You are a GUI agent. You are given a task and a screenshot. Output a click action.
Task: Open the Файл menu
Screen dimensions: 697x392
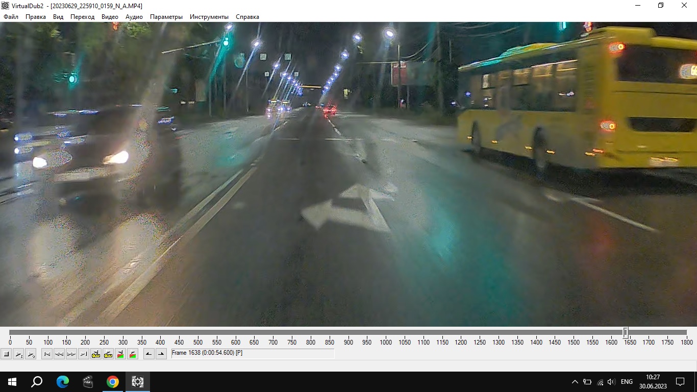pos(11,17)
